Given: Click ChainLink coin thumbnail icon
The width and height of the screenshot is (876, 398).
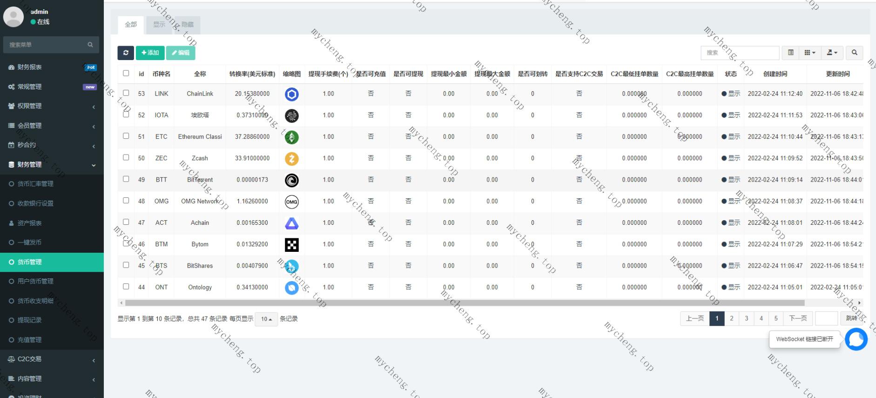Looking at the screenshot, I should (x=292, y=94).
